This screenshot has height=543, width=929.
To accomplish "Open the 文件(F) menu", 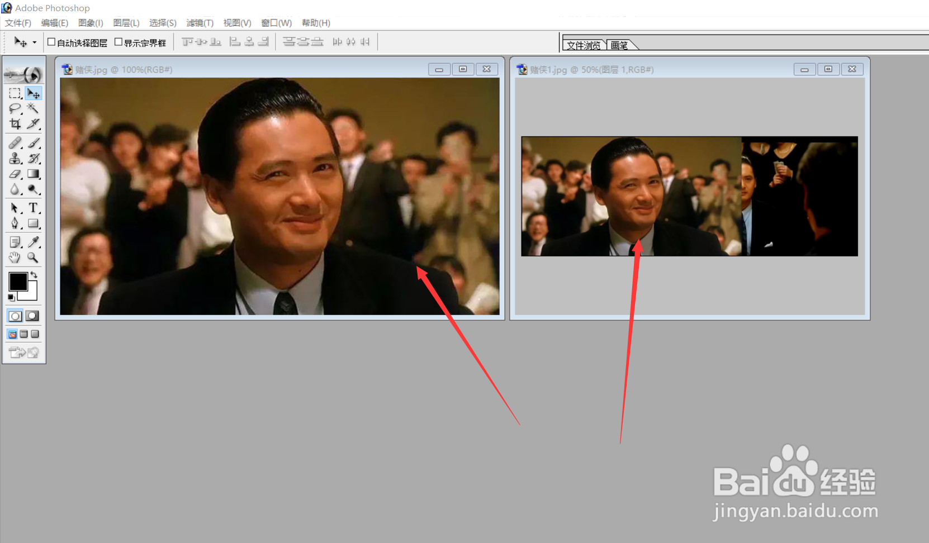I will pyautogui.click(x=18, y=23).
